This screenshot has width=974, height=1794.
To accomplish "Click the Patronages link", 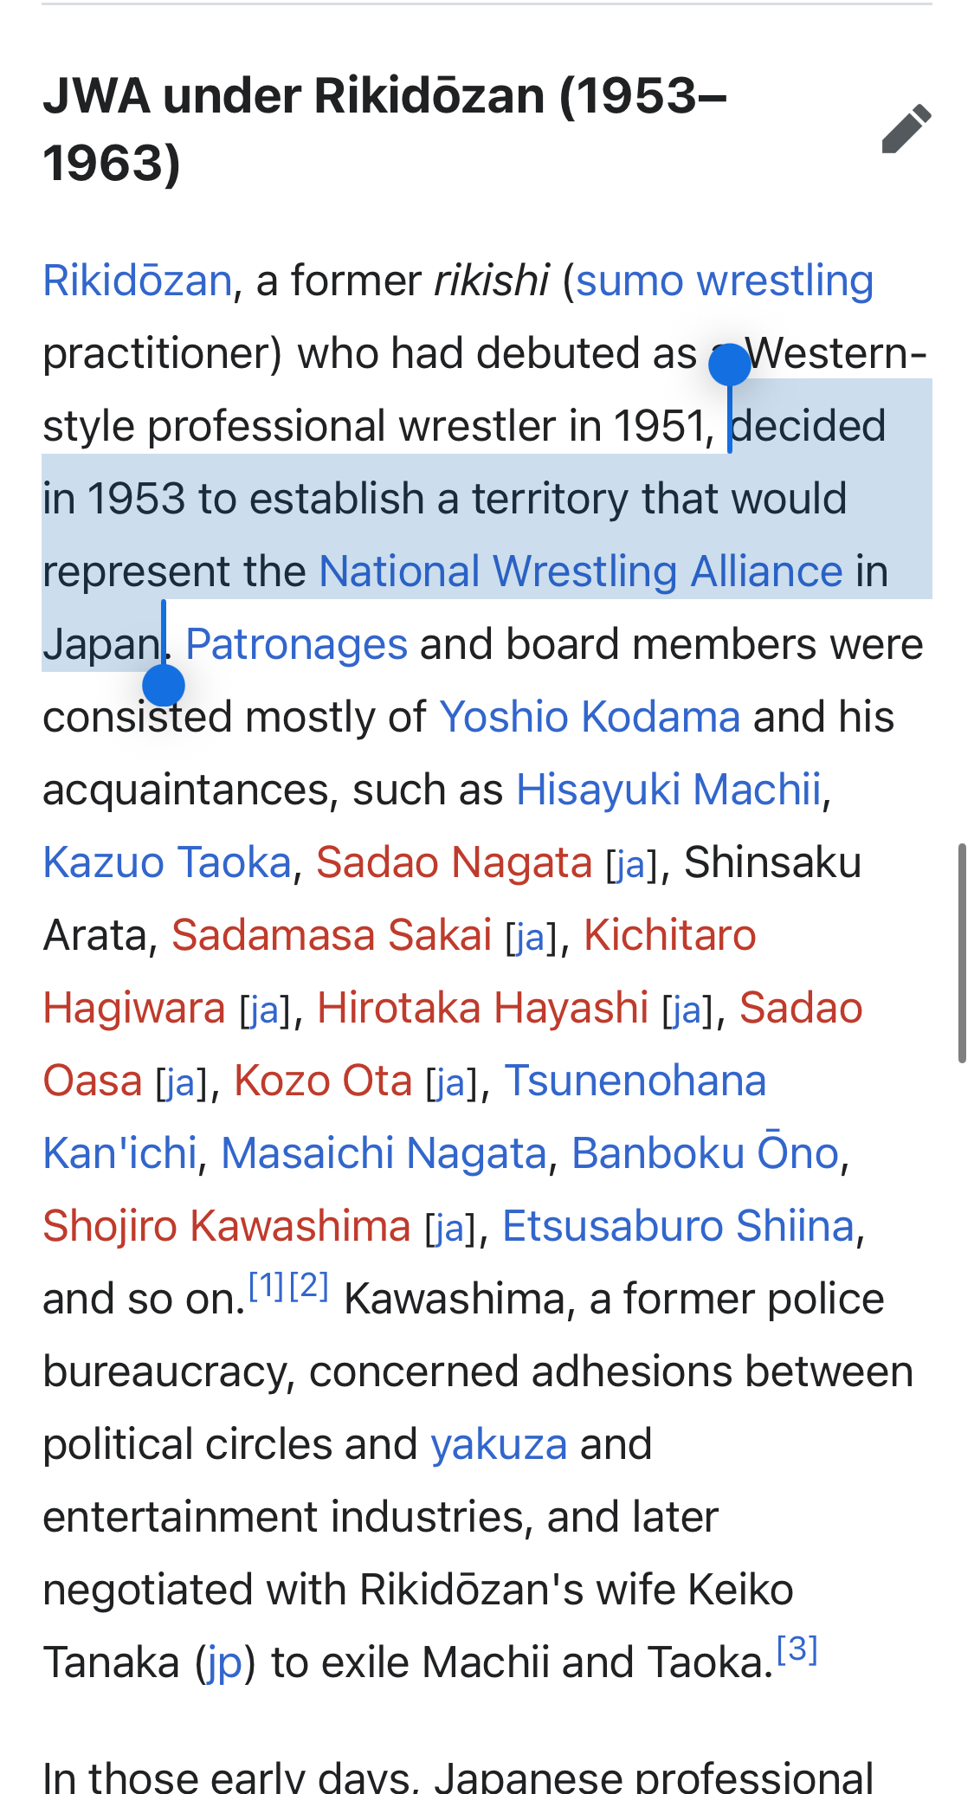I will coord(296,645).
